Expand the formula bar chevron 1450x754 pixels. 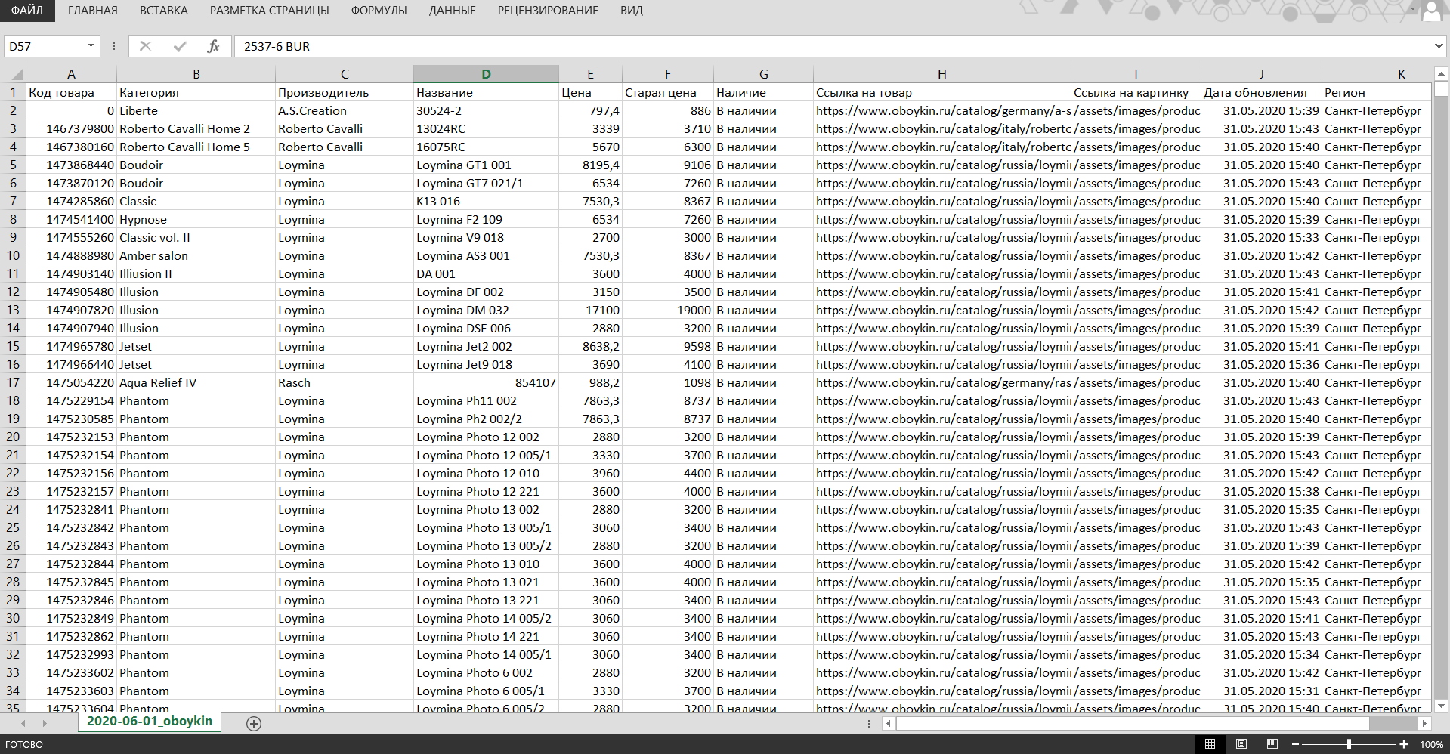coord(1439,46)
